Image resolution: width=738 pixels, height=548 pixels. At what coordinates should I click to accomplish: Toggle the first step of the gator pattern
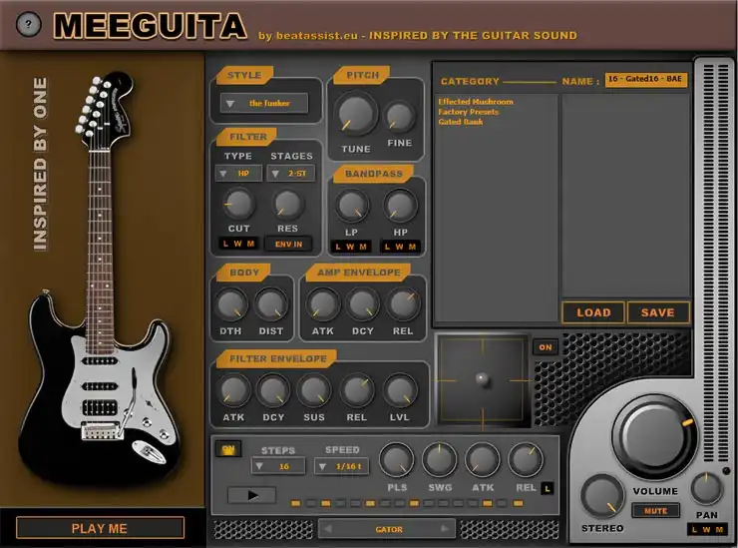click(x=295, y=504)
